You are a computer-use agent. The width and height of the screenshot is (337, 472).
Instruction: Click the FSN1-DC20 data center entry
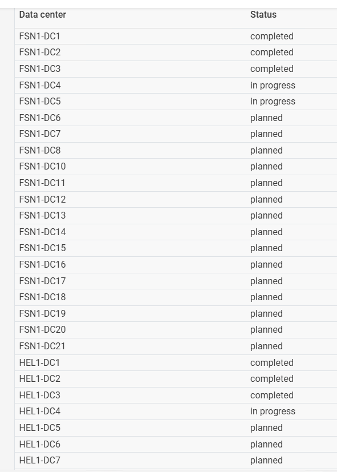coord(42,330)
